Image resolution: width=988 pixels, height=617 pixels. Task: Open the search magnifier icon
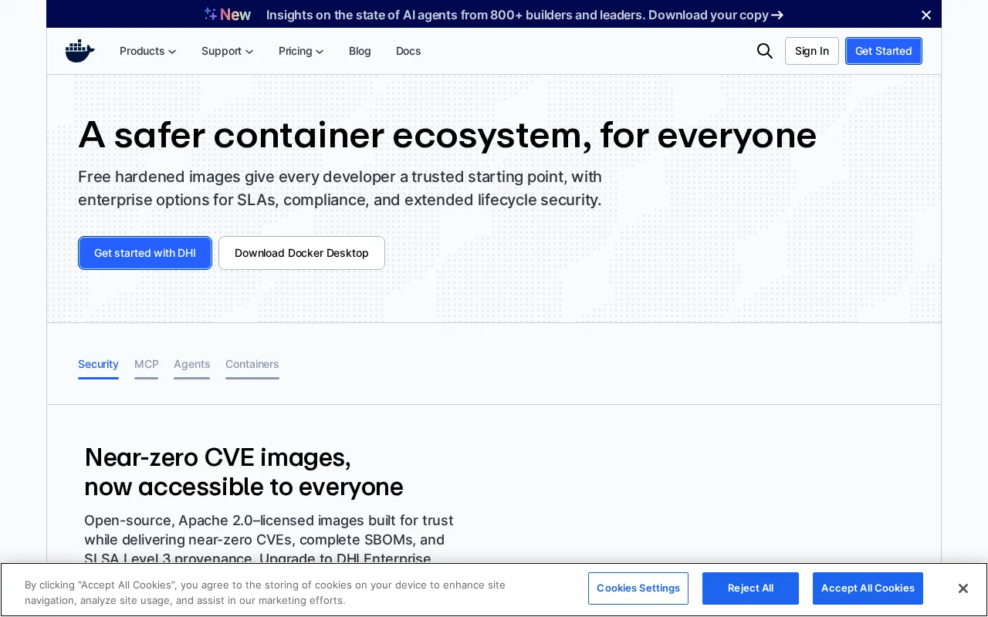[764, 51]
